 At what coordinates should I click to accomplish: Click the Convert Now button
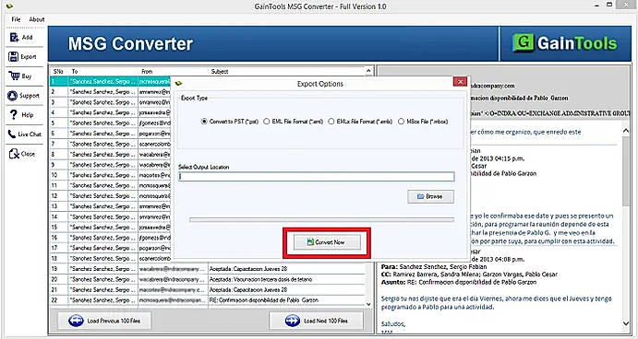pos(327,242)
